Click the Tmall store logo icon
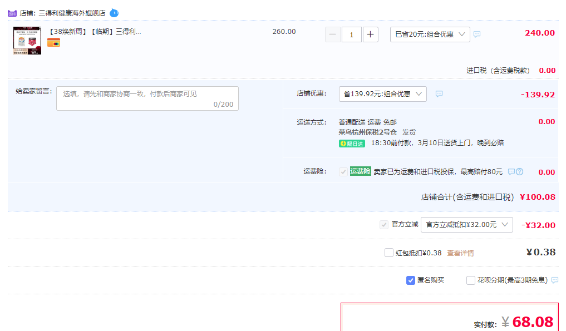 12,13
